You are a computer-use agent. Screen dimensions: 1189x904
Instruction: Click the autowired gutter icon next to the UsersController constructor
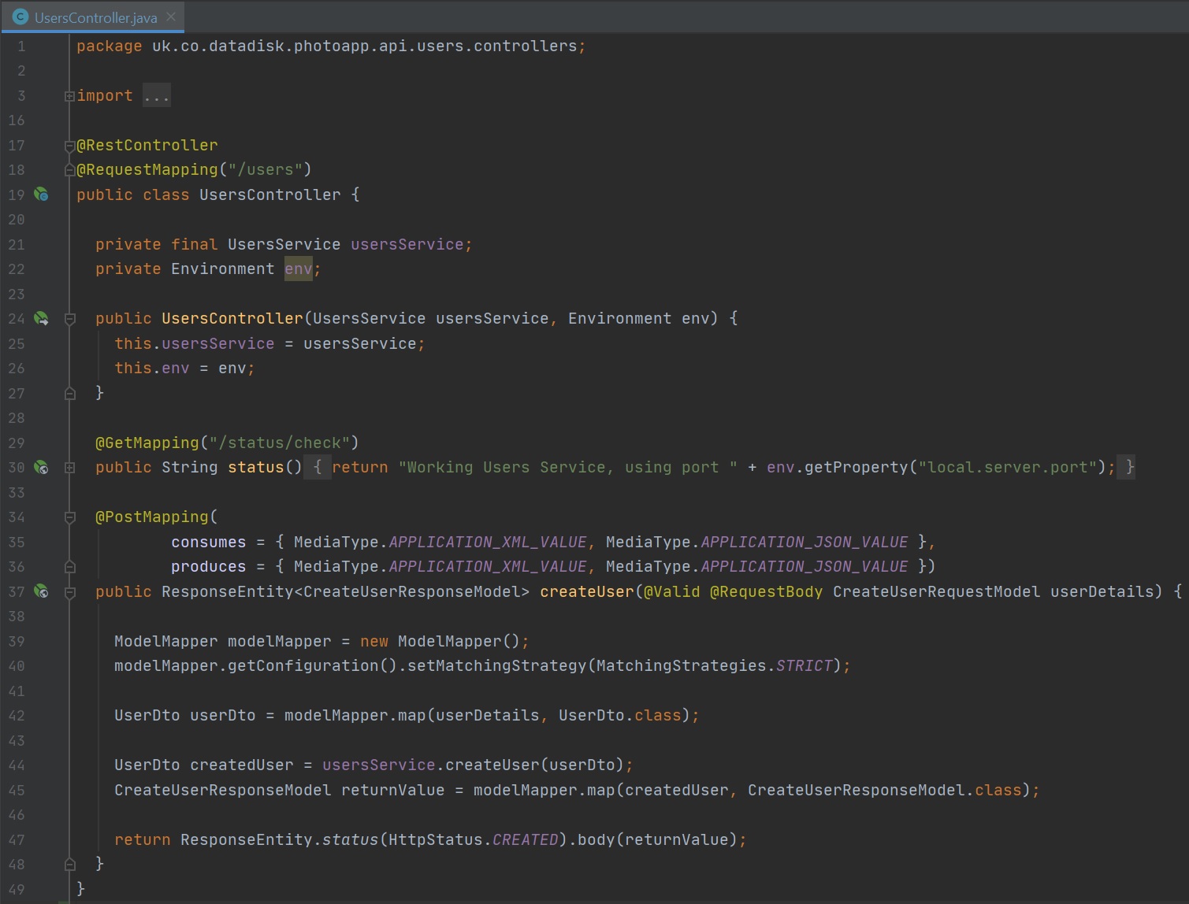click(41, 319)
